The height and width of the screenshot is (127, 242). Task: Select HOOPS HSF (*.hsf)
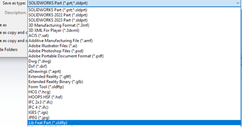click(134, 97)
